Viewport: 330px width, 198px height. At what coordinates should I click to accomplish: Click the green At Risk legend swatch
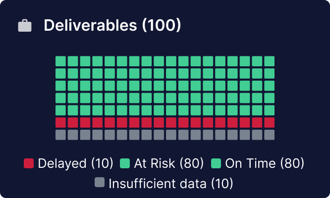(x=125, y=163)
